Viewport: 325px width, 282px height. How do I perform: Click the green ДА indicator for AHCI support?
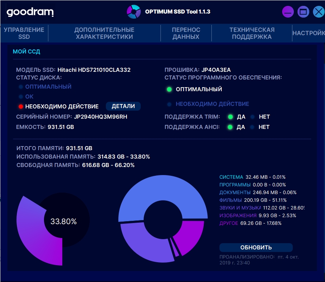point(230,127)
